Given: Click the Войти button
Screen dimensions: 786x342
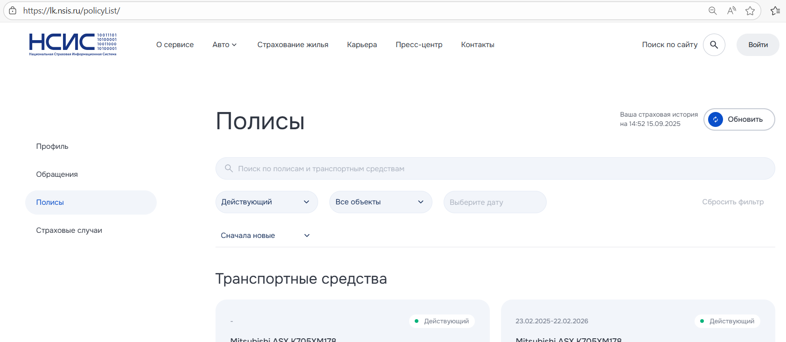Looking at the screenshot, I should (x=758, y=45).
